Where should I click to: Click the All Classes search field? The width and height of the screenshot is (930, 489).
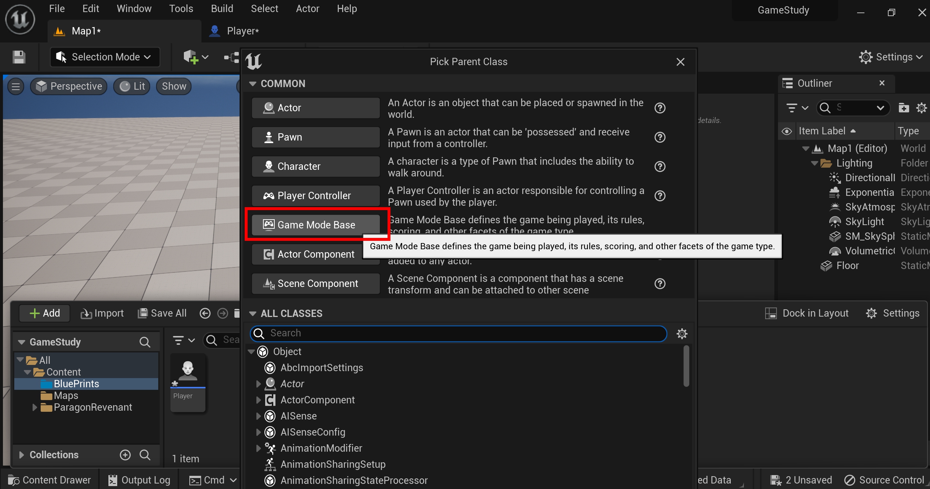(458, 333)
